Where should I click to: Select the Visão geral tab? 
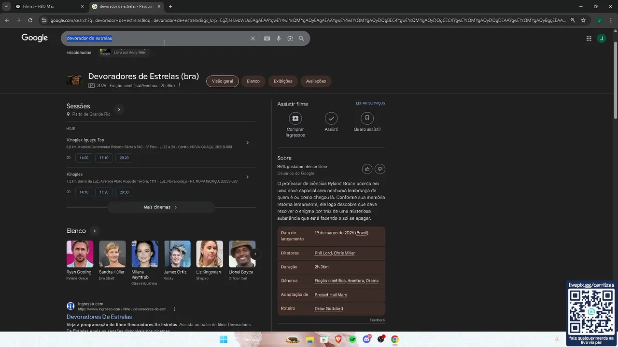pyautogui.click(x=223, y=81)
